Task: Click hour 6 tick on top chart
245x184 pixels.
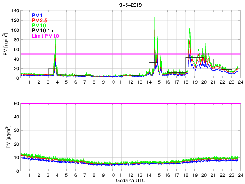Action: click(75, 82)
